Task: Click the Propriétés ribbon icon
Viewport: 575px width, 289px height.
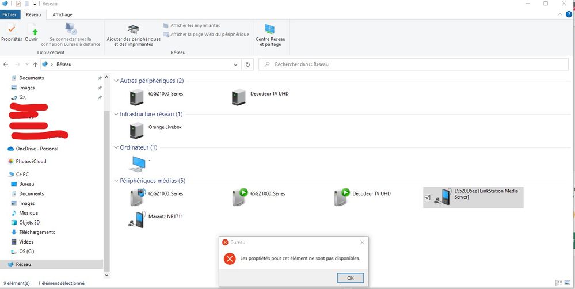Action: (11, 32)
